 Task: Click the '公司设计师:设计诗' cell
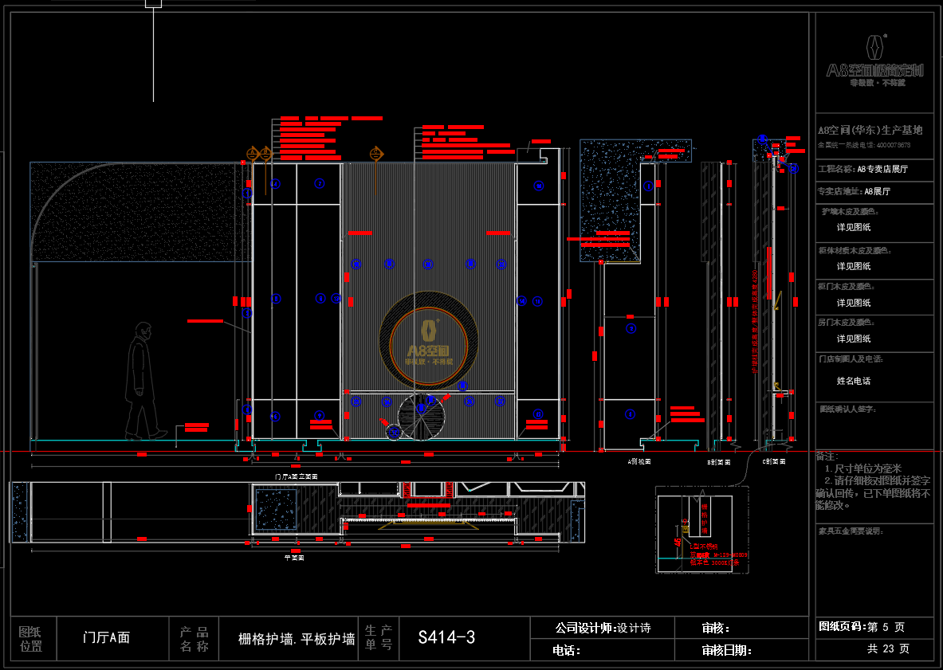tap(602, 628)
